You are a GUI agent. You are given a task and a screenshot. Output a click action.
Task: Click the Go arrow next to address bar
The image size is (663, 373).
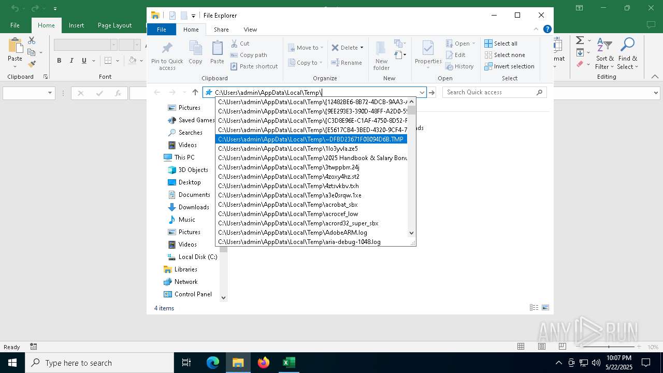point(431,92)
